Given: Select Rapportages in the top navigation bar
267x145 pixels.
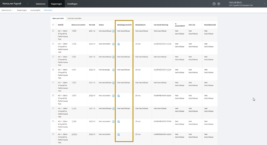Looking at the screenshot, I should 56,4.
